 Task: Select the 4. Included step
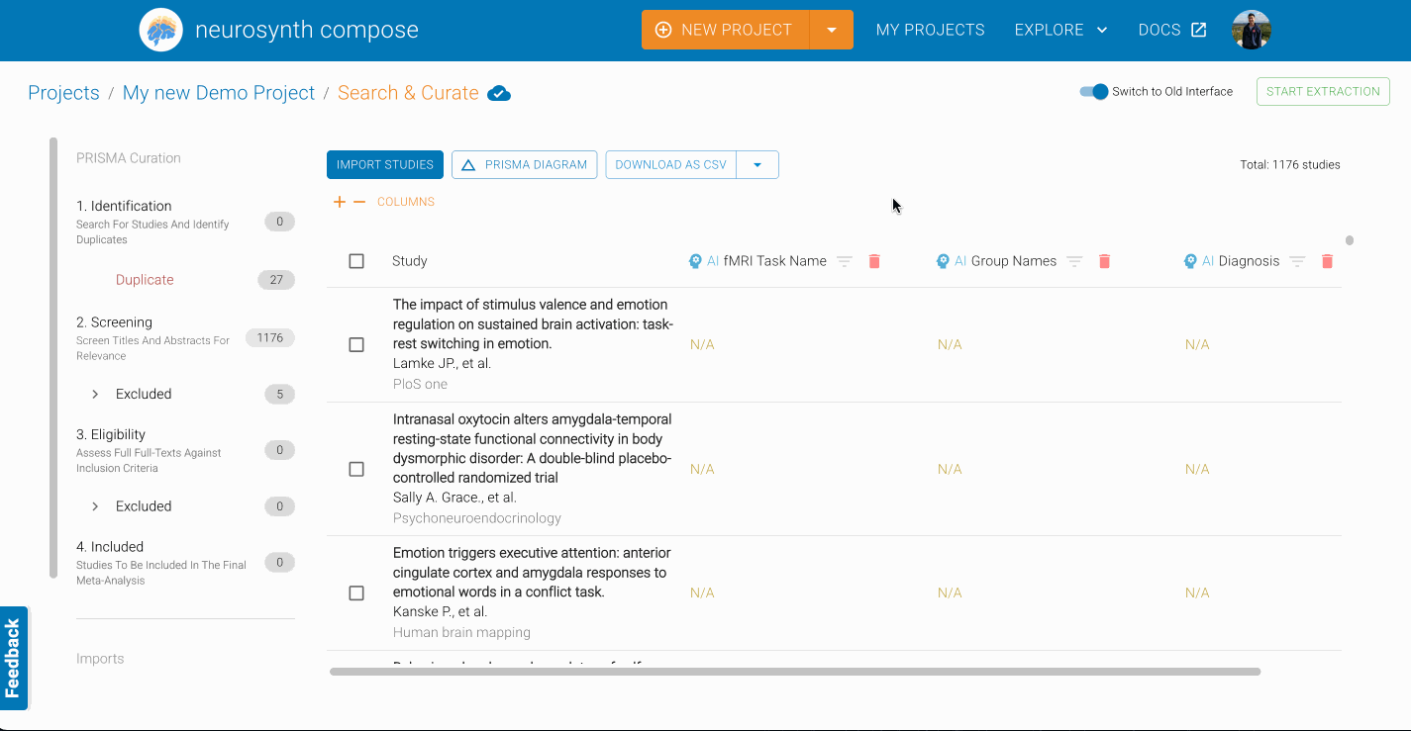(185, 563)
